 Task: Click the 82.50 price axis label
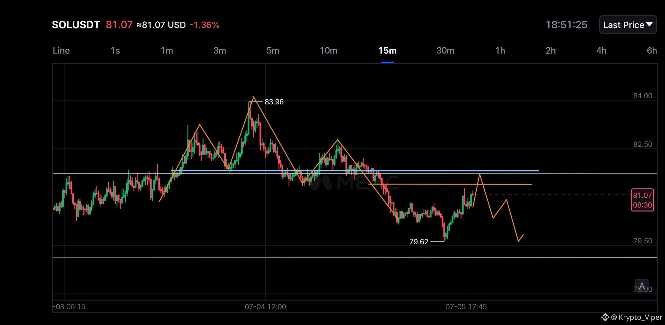pos(643,144)
